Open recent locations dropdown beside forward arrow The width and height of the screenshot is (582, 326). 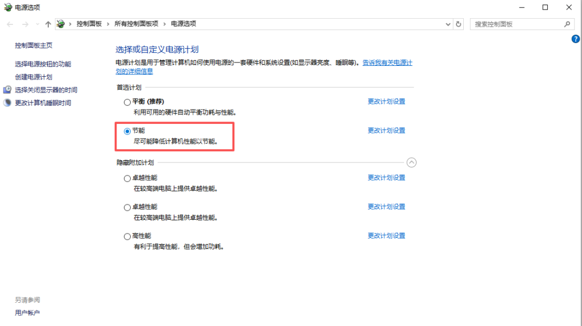click(x=38, y=24)
